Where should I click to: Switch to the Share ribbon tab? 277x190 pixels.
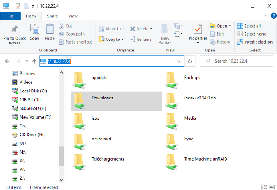(x=52, y=16)
